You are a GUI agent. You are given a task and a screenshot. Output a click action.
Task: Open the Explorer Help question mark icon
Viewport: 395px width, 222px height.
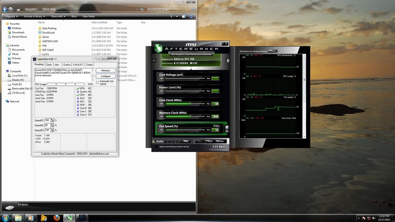tap(192, 16)
